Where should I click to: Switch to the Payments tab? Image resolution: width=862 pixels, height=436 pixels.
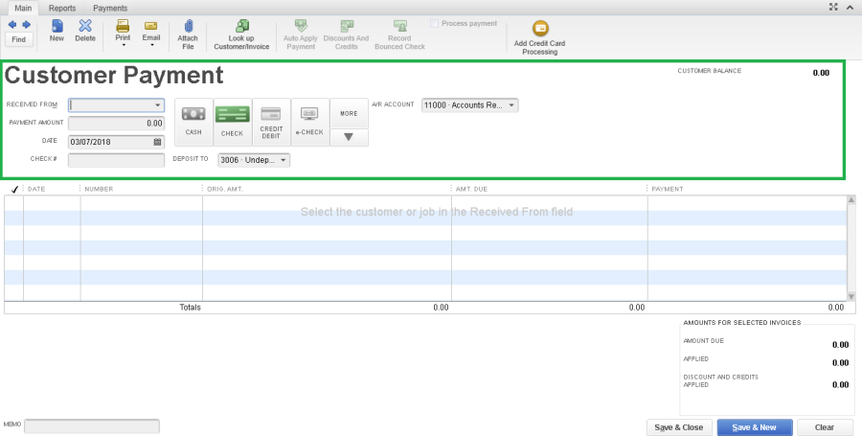110,8
